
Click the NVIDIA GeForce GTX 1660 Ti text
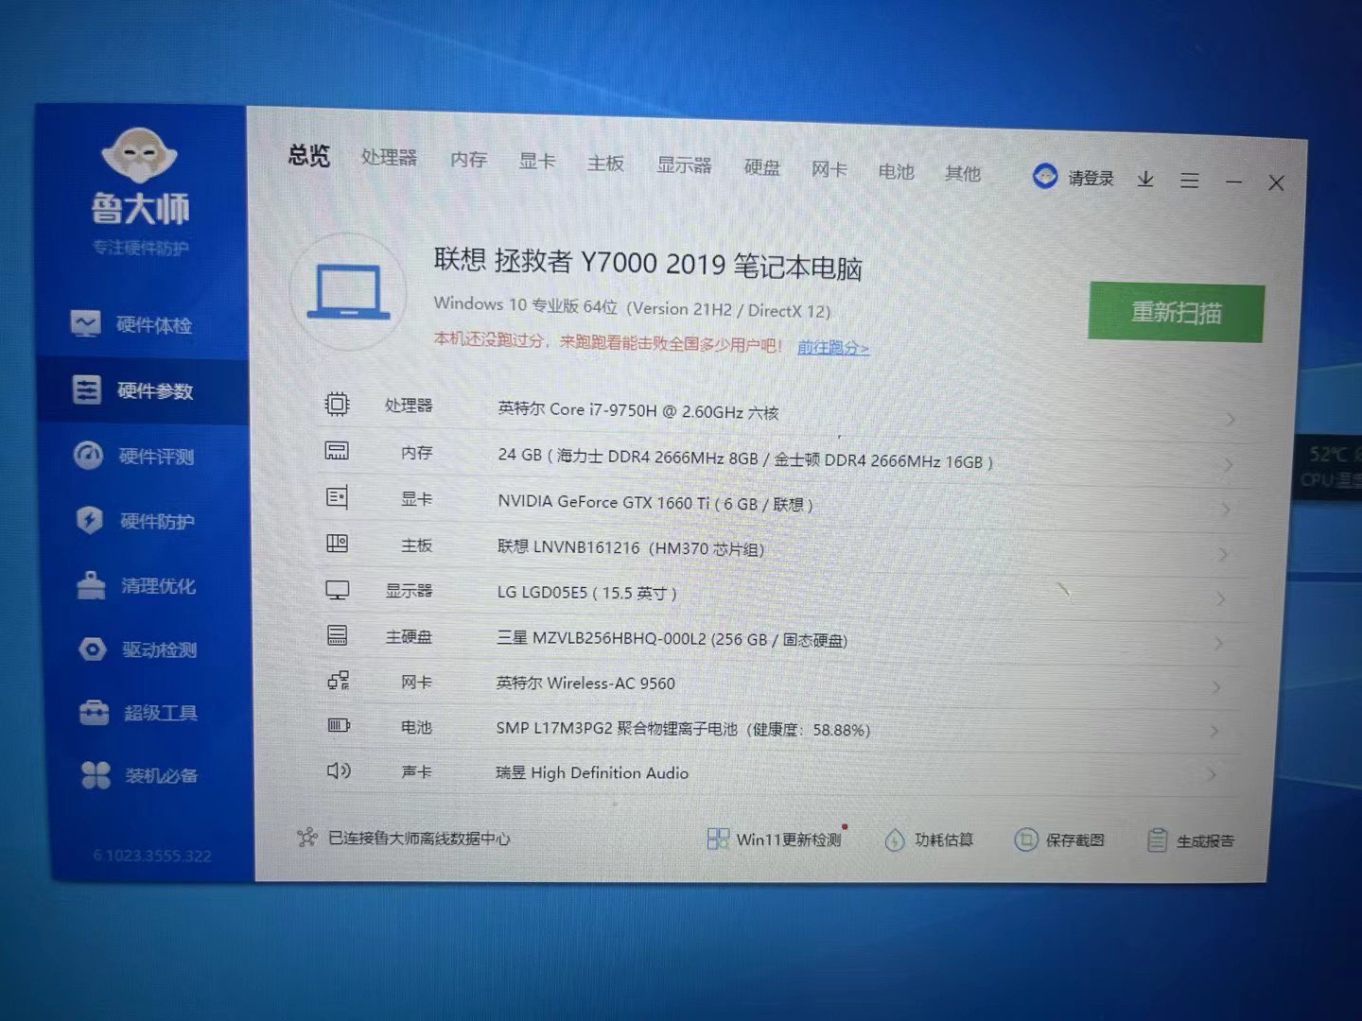click(655, 503)
